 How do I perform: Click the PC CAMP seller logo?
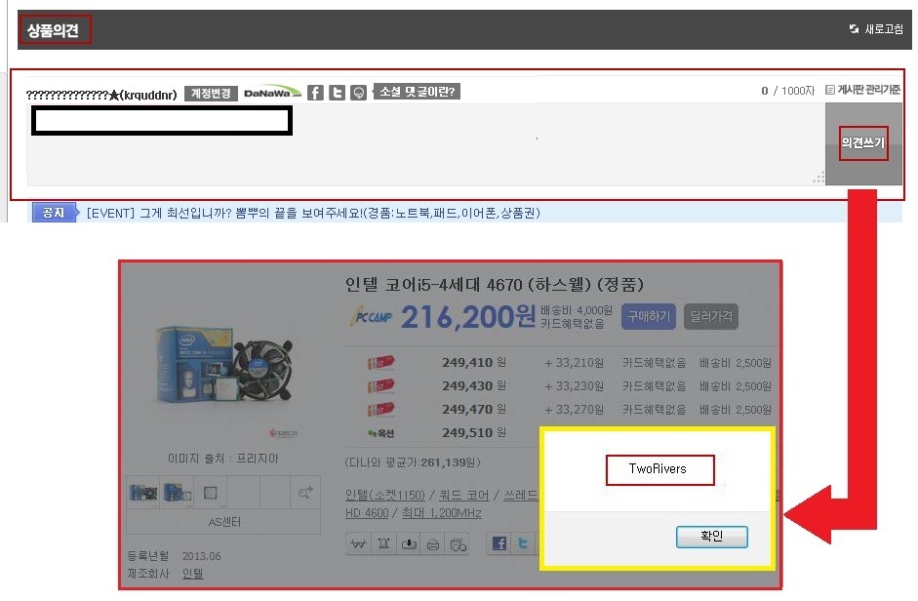click(x=372, y=317)
